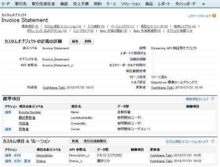Viewport: 220px width, 167px height.
Task: Jump to the Apex 共有再適用 anchor link
Action: click(147, 31)
